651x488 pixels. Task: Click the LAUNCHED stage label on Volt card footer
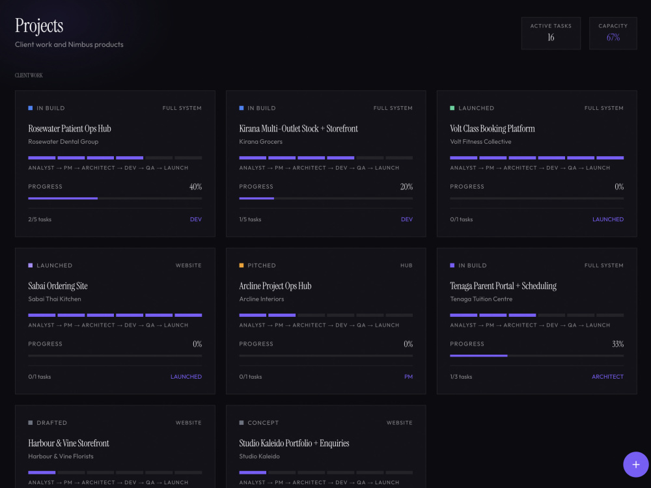(608, 219)
